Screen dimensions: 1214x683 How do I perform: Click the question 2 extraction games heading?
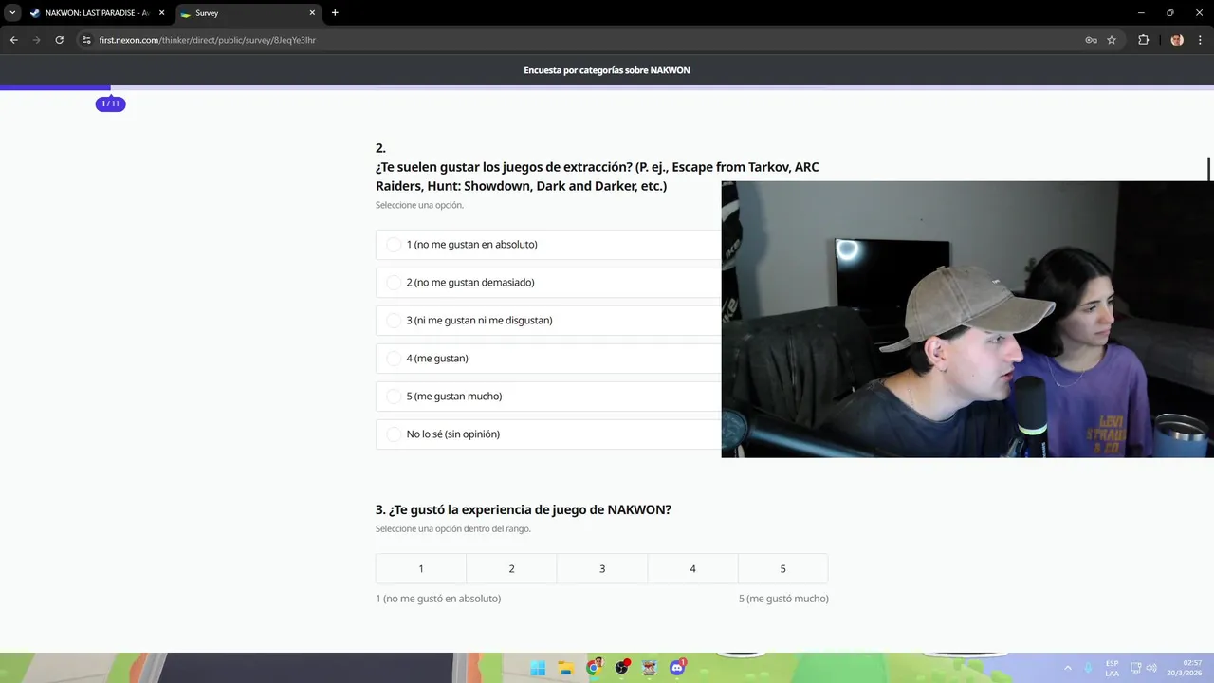coord(598,176)
